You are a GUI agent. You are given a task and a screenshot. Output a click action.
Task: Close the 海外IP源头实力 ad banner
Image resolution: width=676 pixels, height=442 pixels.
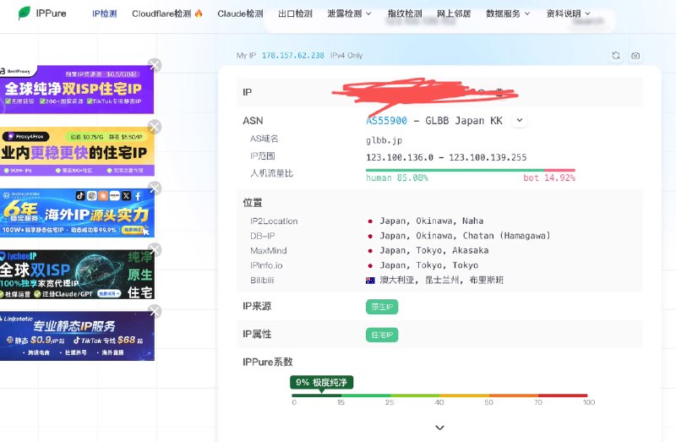(x=155, y=188)
